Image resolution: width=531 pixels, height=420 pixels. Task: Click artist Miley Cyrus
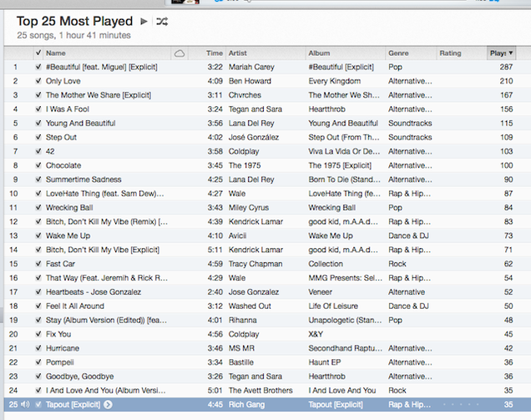point(249,208)
